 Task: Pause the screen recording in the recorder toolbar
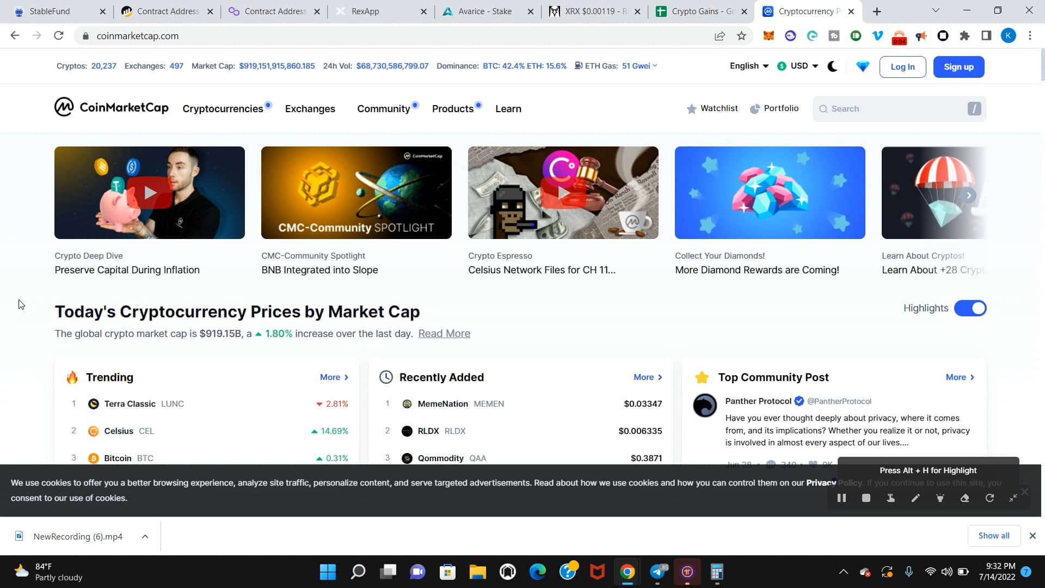click(x=841, y=498)
